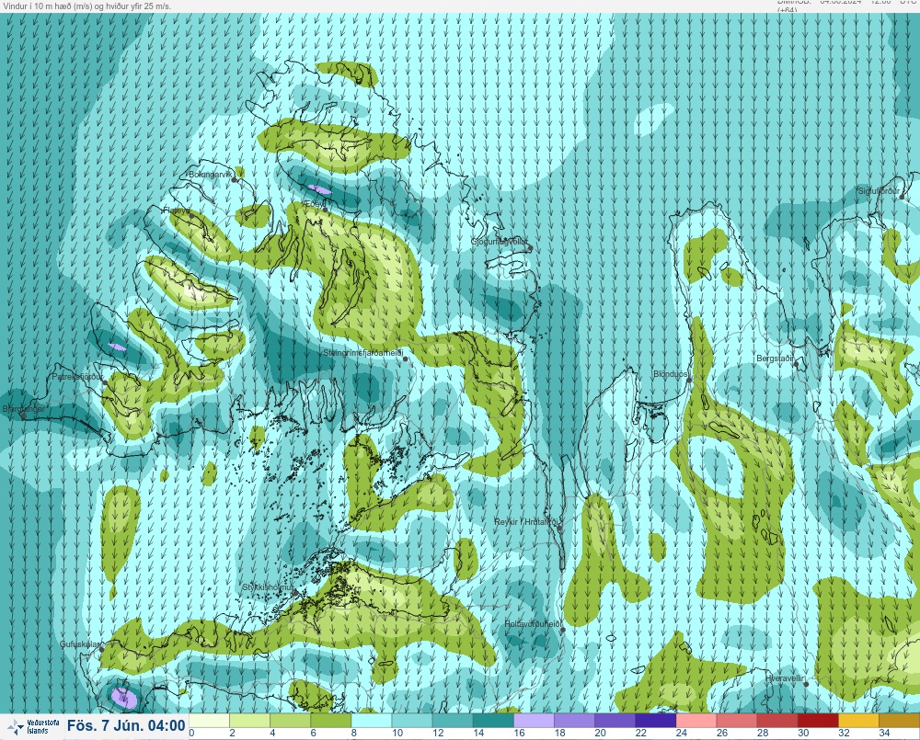Screen dimensions: 920x740
Task: Select the Steingrímsfjarðarheiði station label
Action: 363,353
